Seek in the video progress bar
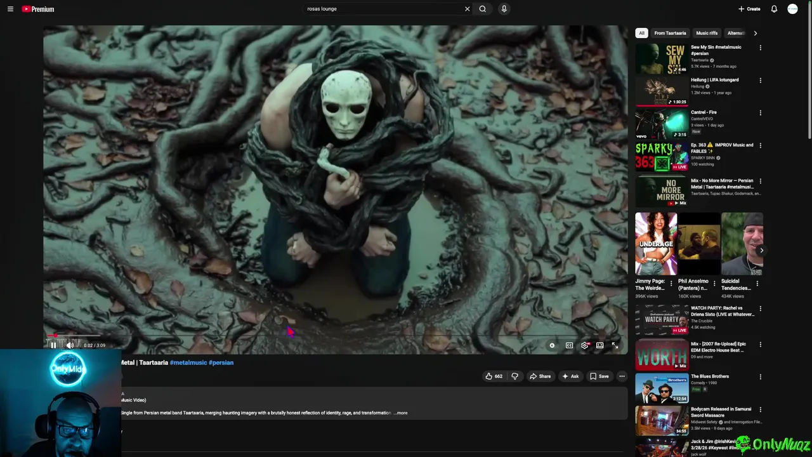The height and width of the screenshot is (457, 812). [335, 335]
